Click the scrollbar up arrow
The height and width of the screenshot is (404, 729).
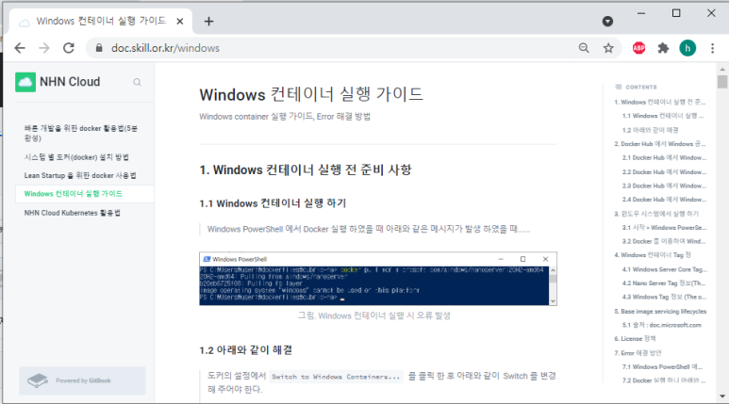[722, 69]
